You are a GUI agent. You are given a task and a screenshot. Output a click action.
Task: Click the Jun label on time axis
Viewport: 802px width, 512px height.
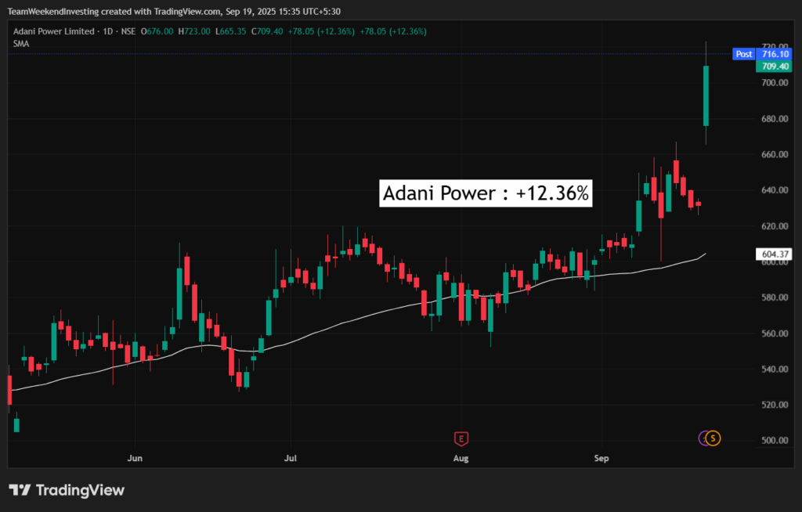[x=135, y=458]
